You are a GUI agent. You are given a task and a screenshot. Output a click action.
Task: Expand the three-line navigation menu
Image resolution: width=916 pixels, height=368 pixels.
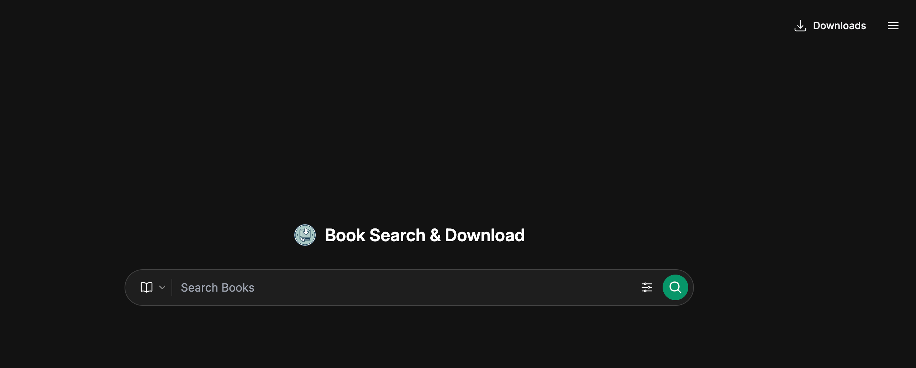pyautogui.click(x=893, y=26)
